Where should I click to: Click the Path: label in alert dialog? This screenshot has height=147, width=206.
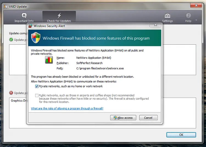click(x=60, y=68)
